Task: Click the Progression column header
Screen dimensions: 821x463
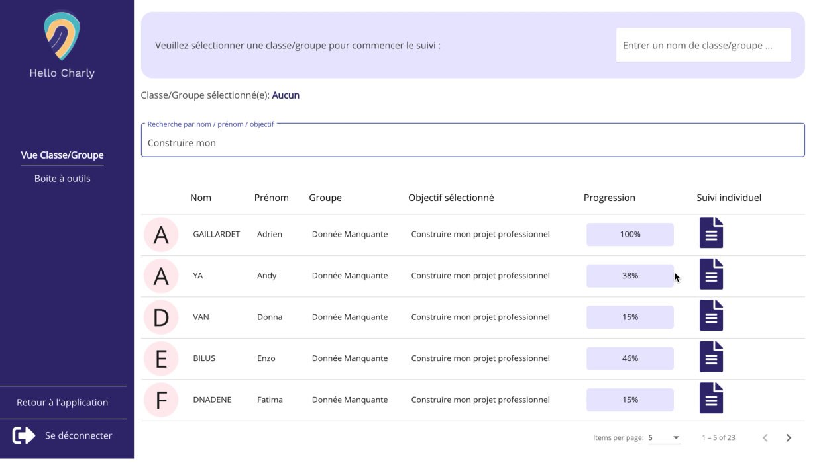Action: (609, 198)
